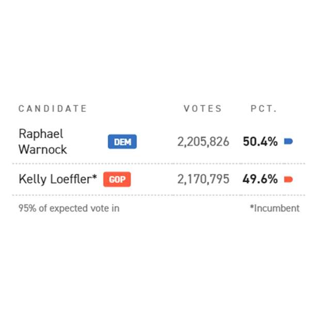The height and width of the screenshot is (320, 320).
Task: Click the word Raphael in first row
Action: coord(41,134)
